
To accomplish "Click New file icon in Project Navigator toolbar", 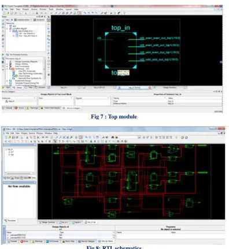I will coord(4,13).
